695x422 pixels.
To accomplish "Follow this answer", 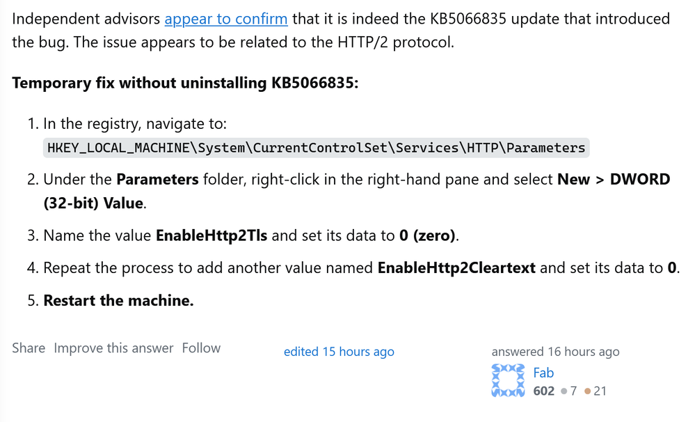I will pyautogui.click(x=201, y=348).
